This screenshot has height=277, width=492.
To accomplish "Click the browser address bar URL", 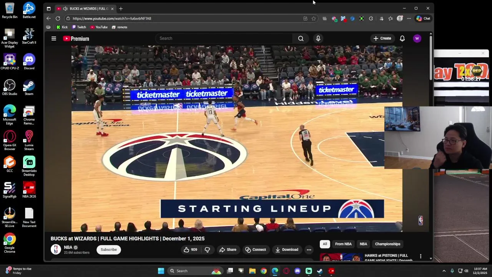I will pyautogui.click(x=112, y=18).
